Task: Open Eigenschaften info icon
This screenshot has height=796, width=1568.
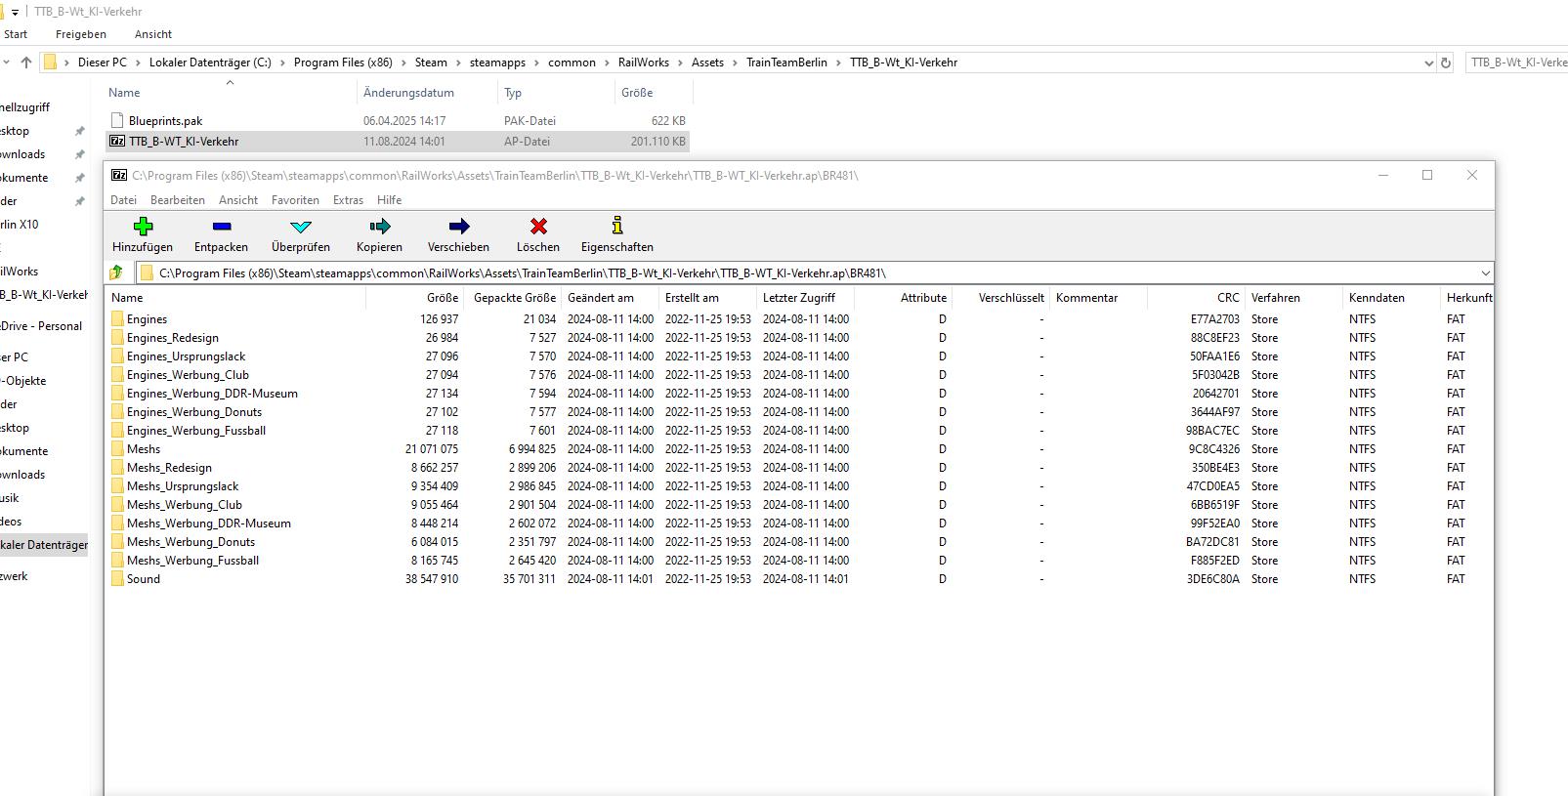Action: (x=616, y=227)
